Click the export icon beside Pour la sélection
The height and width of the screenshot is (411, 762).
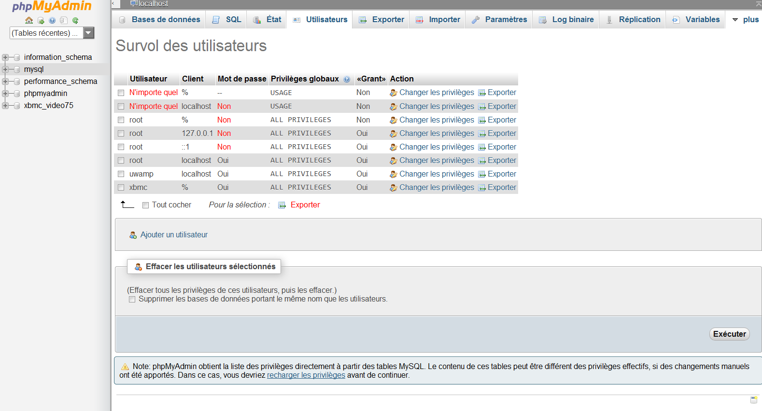(x=282, y=205)
